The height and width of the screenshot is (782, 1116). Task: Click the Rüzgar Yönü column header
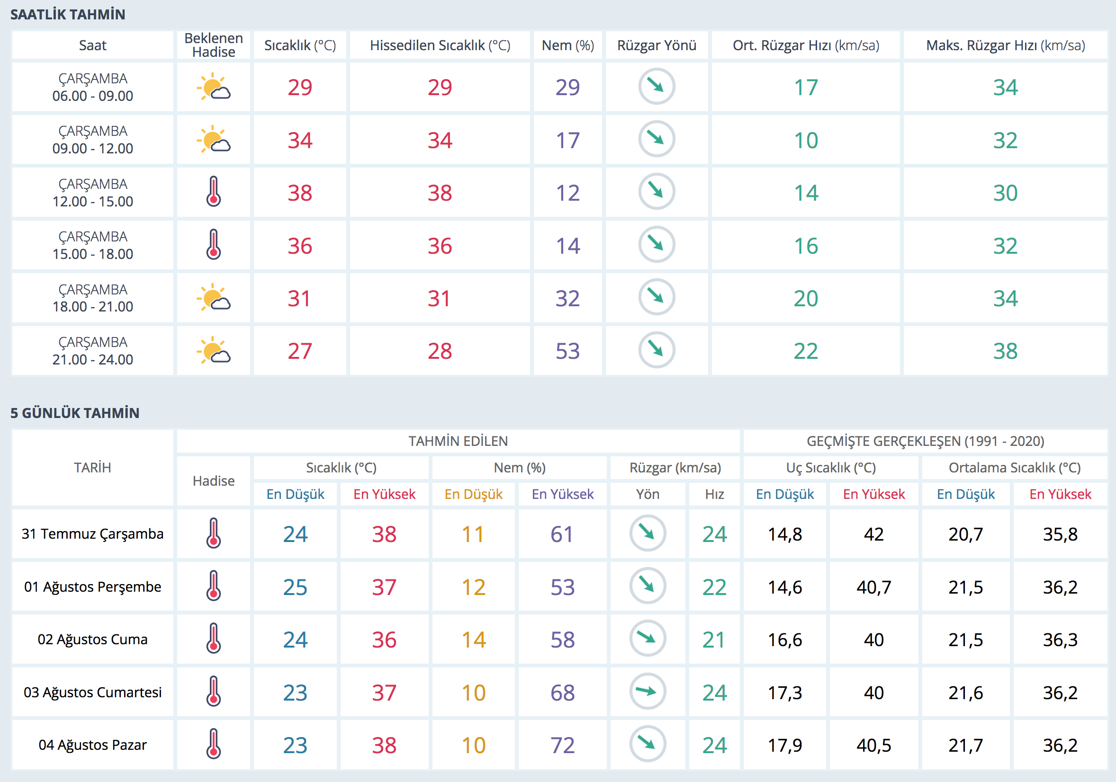point(656,45)
